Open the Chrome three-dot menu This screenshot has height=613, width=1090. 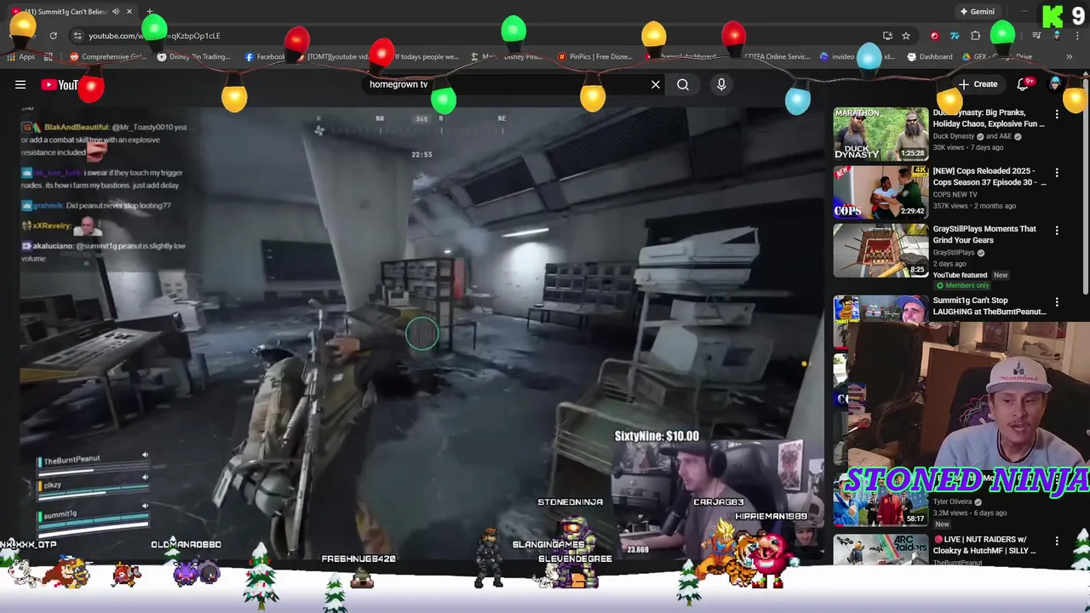pos(1077,36)
